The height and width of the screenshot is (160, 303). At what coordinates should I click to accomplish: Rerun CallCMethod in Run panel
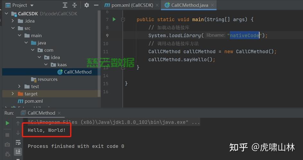pos(7,123)
